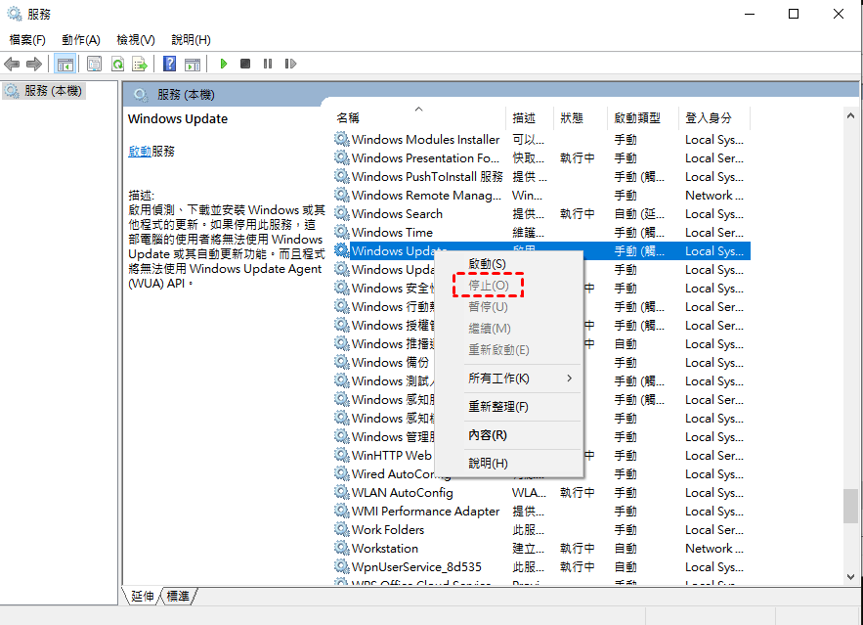Sort by the 啟動類型 column header
Viewport: 863px width, 625px height.
point(643,117)
